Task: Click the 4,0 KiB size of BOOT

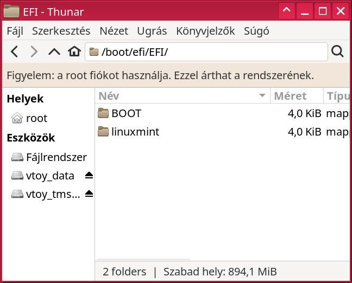Action: (304, 113)
